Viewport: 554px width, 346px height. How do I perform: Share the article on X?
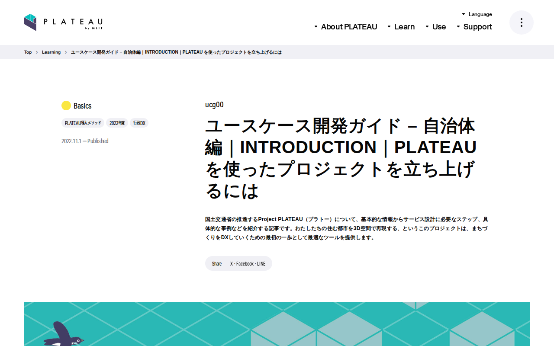tap(232, 264)
